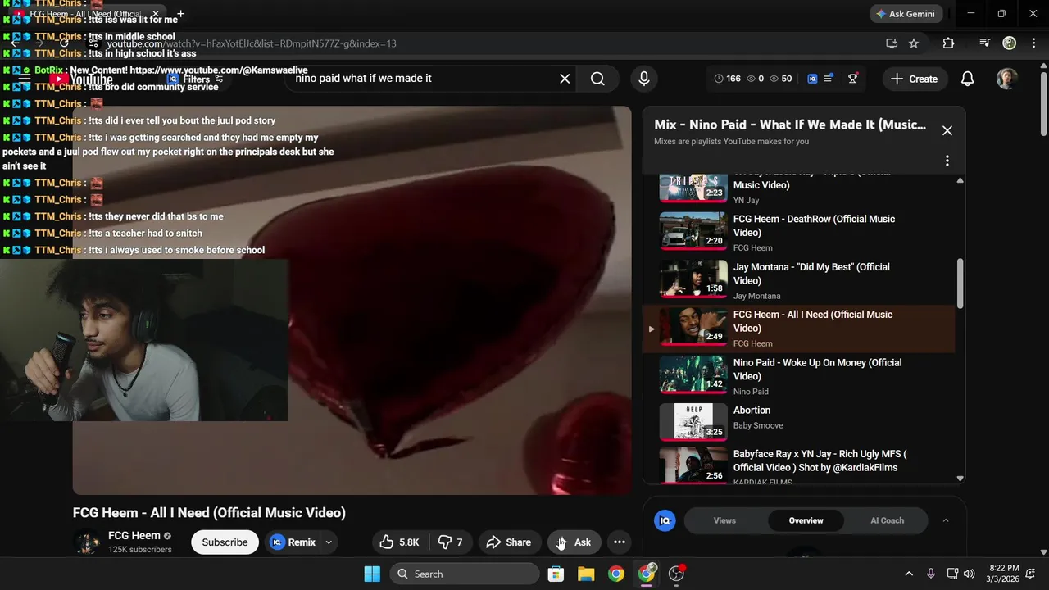Screen dimensions: 1049x590
Task: Start voice search with microphone icon
Action: tap(644, 79)
